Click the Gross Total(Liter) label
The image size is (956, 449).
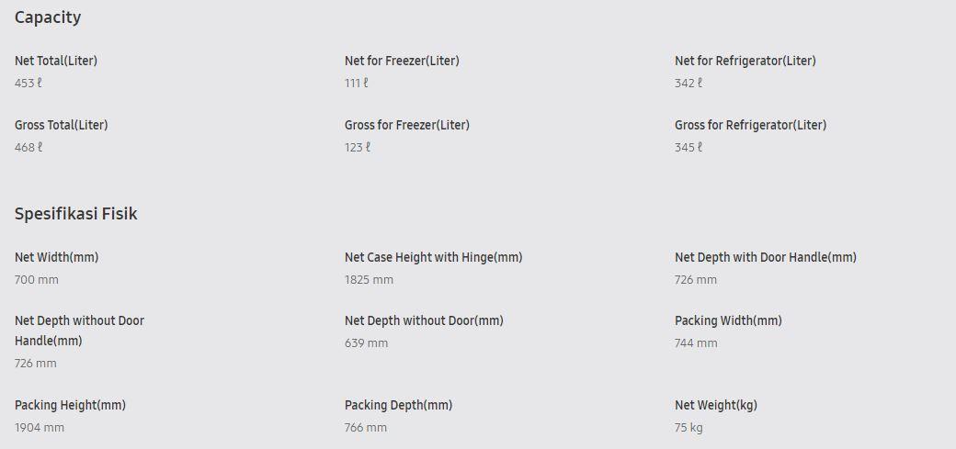pyautogui.click(x=62, y=125)
